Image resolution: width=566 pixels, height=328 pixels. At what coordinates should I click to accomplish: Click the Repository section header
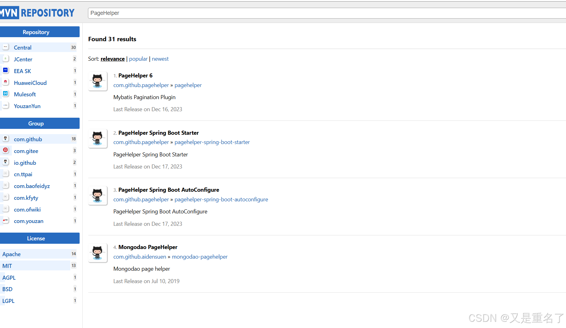[40, 32]
